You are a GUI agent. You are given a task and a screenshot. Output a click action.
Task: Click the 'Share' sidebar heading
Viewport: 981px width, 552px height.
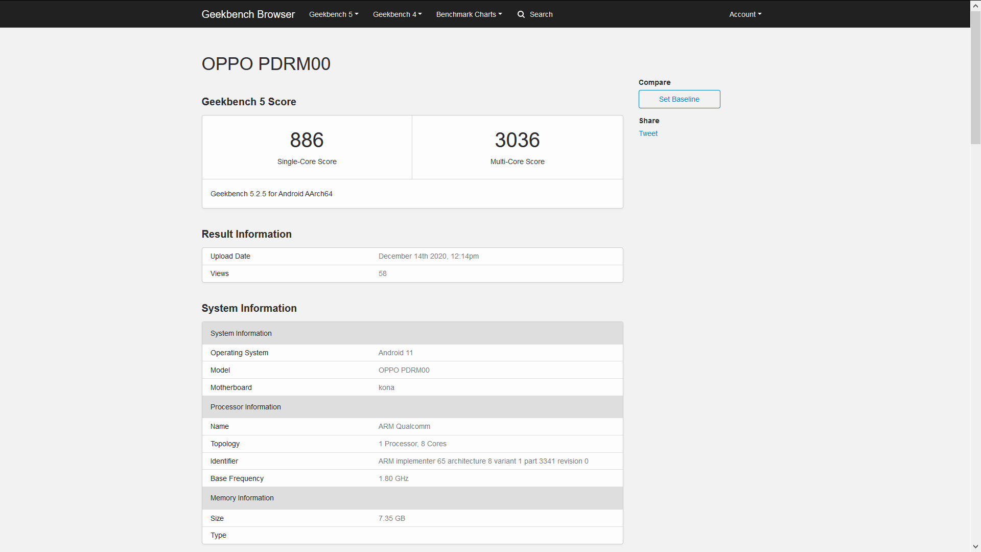[x=649, y=121]
